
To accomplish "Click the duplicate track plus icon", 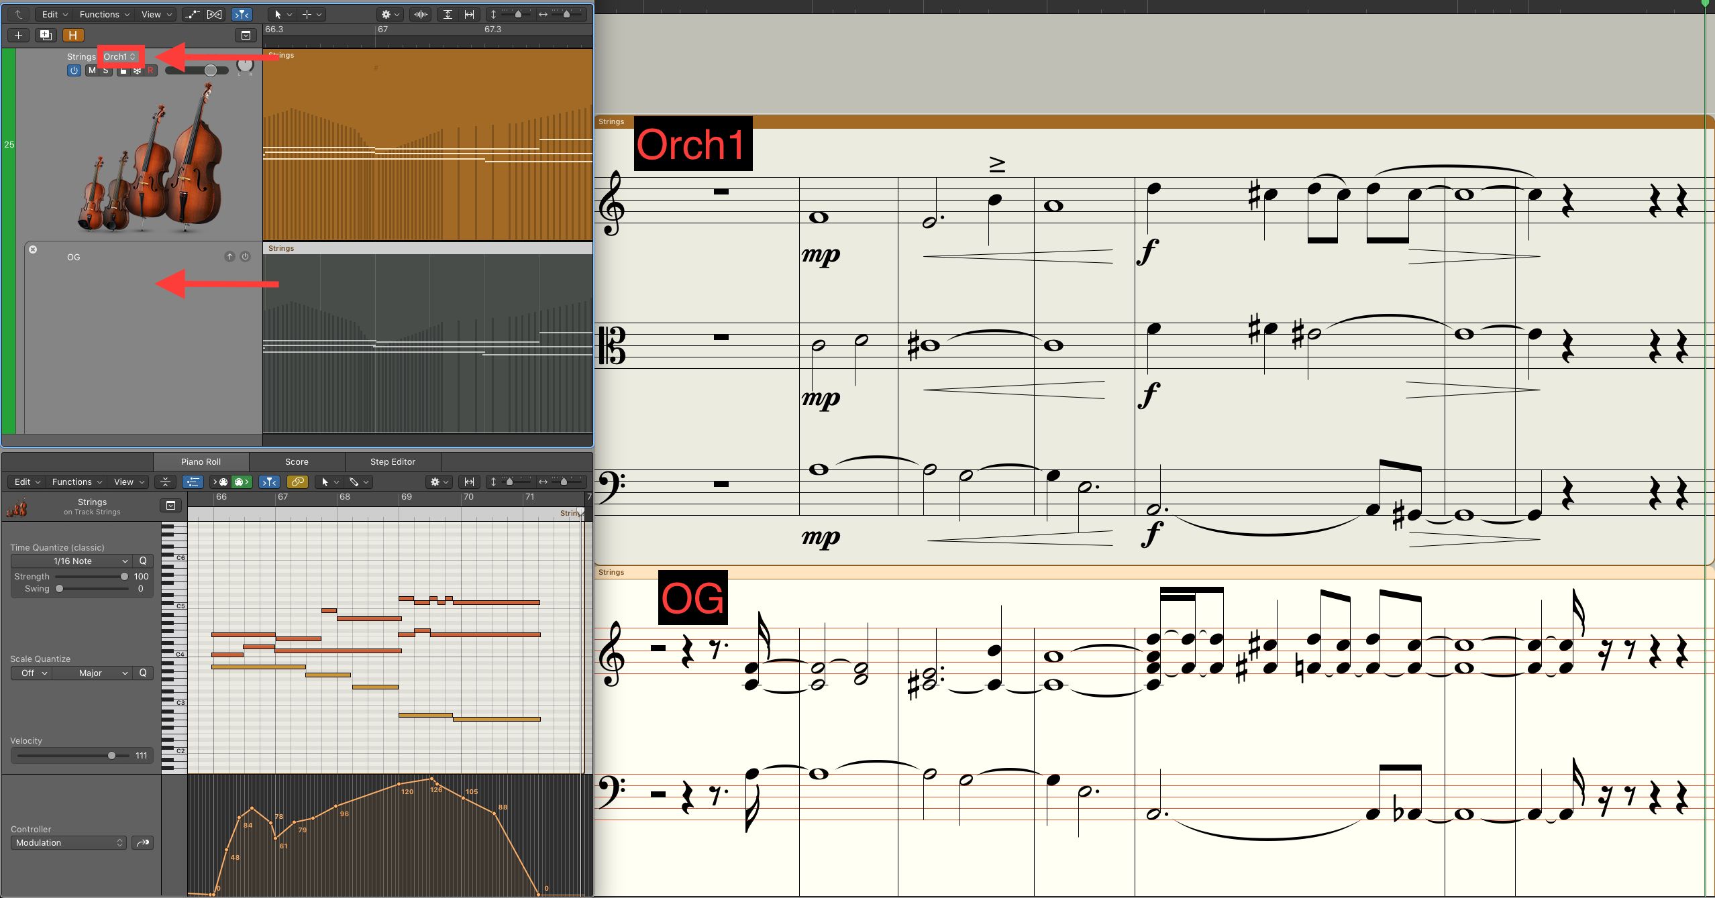I will pos(46,35).
